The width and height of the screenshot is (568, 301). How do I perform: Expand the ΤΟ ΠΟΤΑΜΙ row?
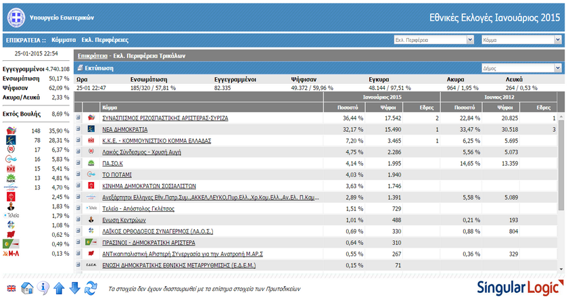(78, 174)
